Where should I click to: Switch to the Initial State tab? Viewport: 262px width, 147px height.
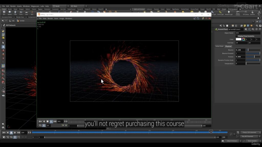[x=219, y=46]
